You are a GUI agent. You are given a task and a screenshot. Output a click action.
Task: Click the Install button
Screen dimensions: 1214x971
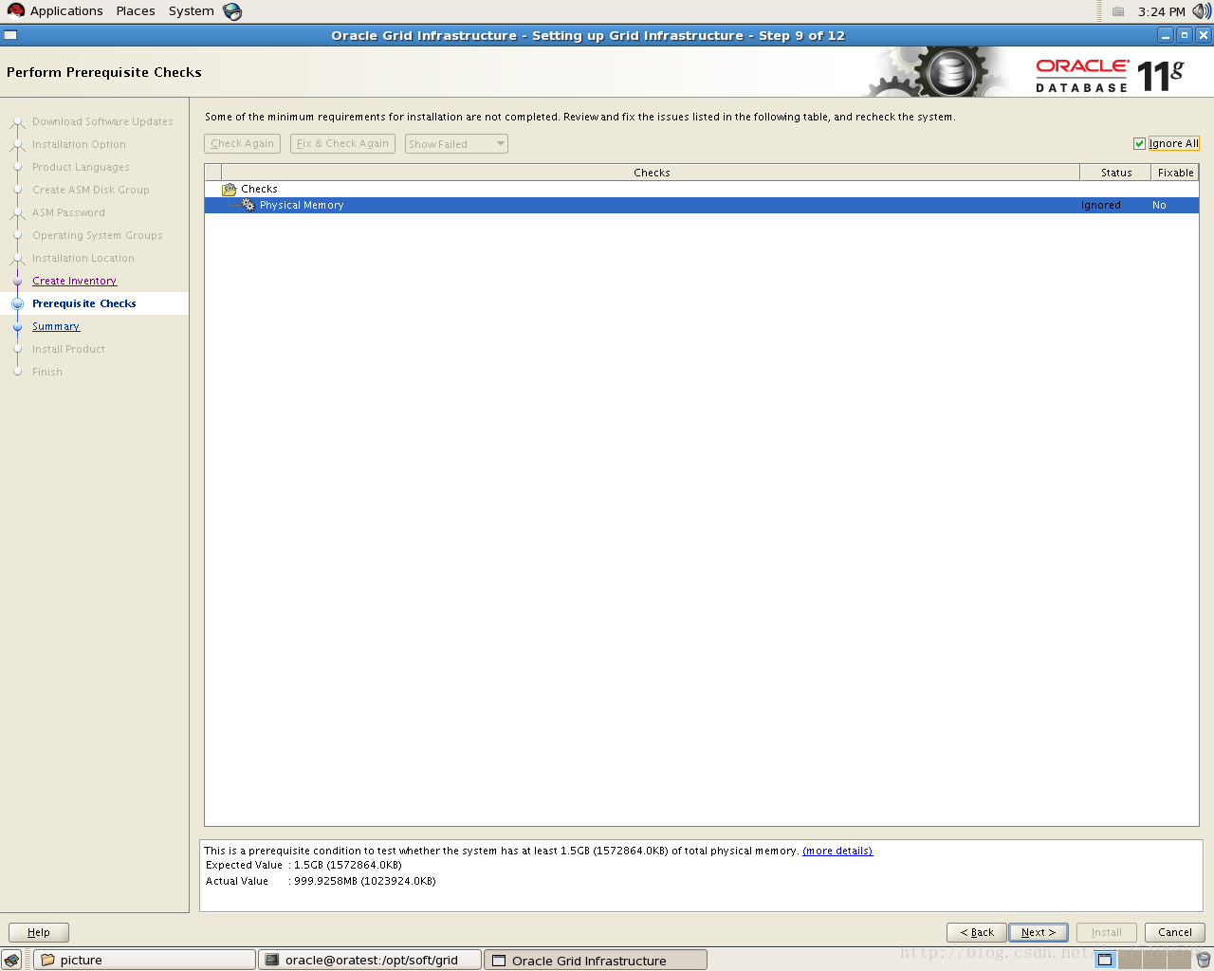(x=1107, y=932)
